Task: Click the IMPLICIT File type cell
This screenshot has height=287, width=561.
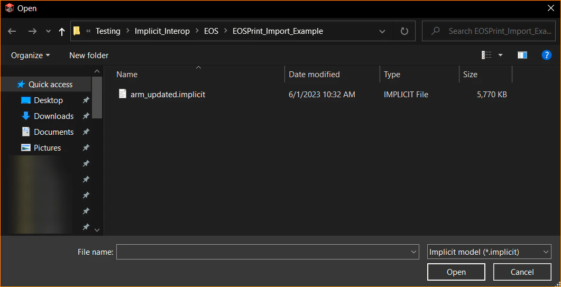Action: (x=406, y=95)
